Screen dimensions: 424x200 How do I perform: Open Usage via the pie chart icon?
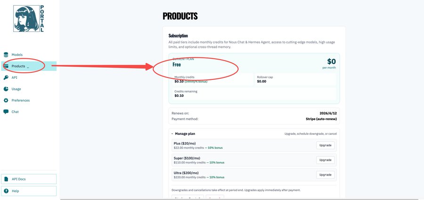tap(6, 89)
